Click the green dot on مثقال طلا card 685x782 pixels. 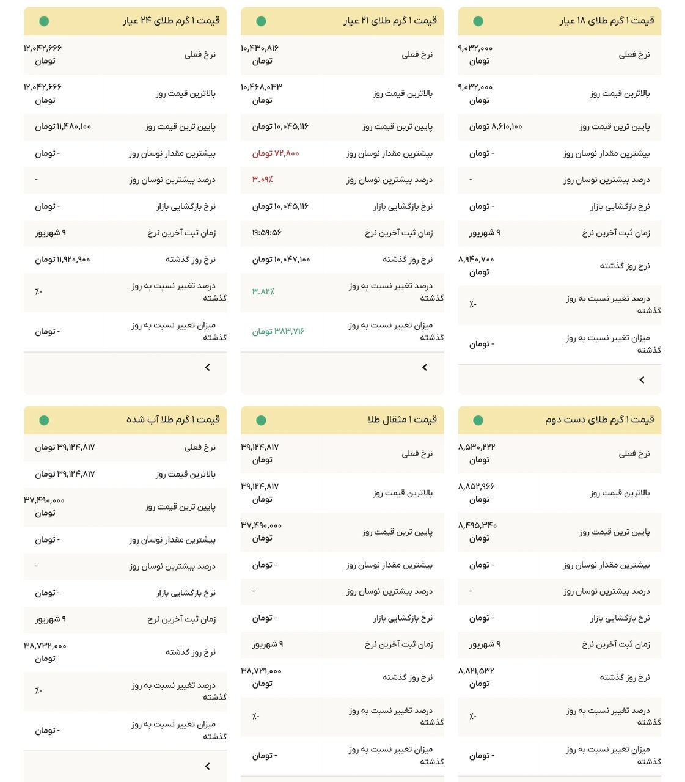click(x=261, y=420)
